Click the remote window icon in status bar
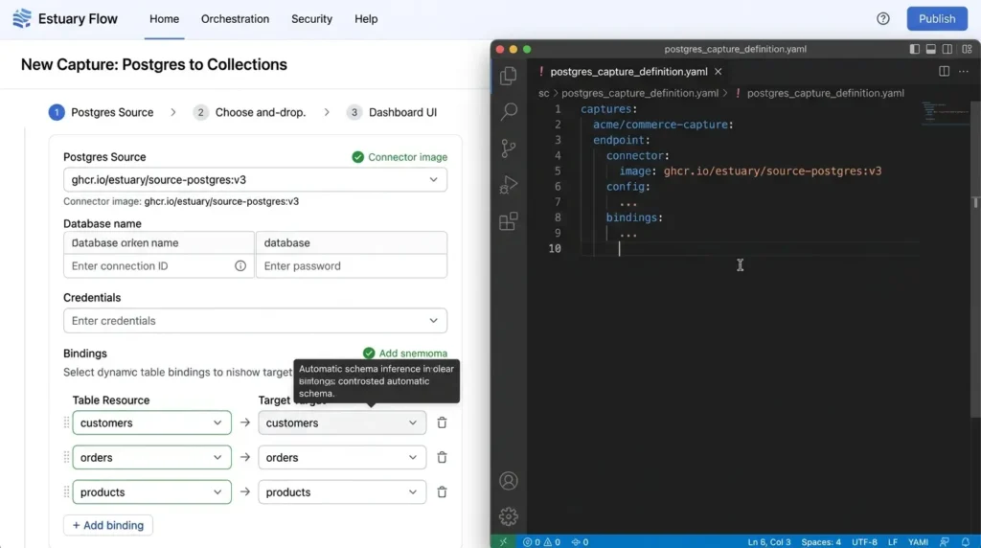 coord(504,541)
